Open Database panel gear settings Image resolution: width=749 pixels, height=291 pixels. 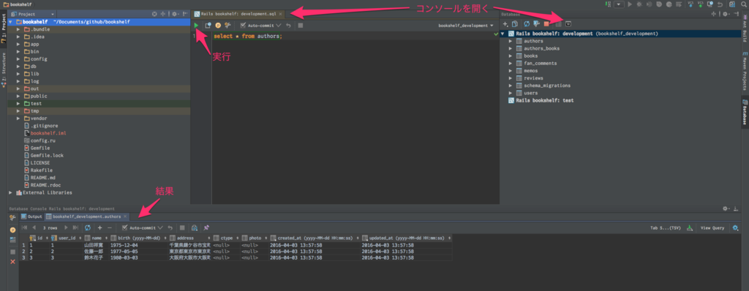(x=726, y=14)
